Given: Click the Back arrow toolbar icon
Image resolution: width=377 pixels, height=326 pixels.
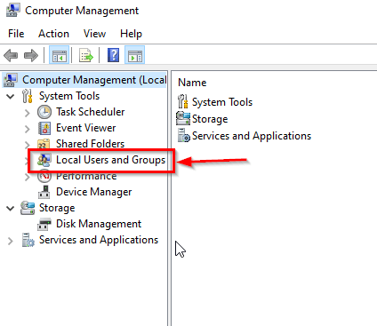Looking at the screenshot, I should pos(11,55).
